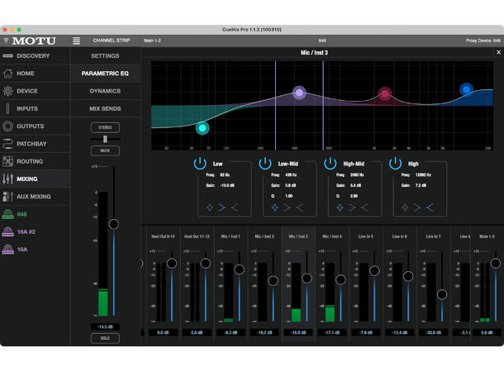Toggle the High band power button
Image resolution: width=504 pixels, height=372 pixels.
(396, 164)
